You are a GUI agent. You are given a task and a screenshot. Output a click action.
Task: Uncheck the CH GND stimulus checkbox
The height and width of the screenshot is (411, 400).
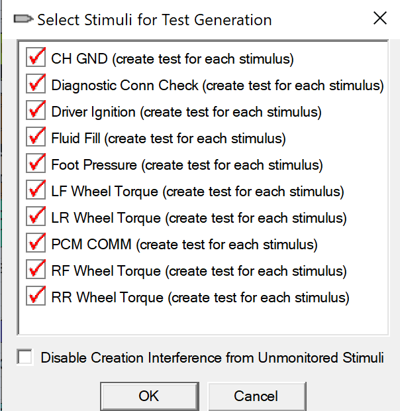point(36,57)
